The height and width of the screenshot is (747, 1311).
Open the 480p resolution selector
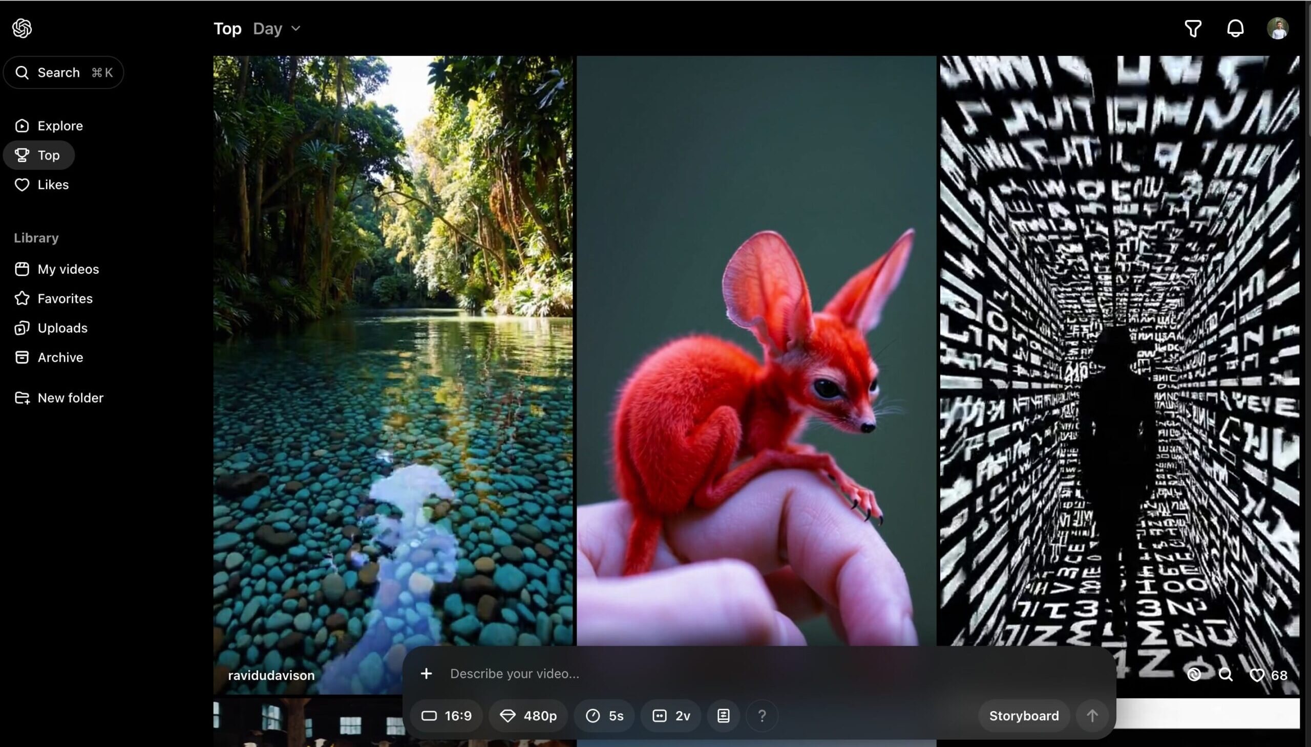[528, 716]
